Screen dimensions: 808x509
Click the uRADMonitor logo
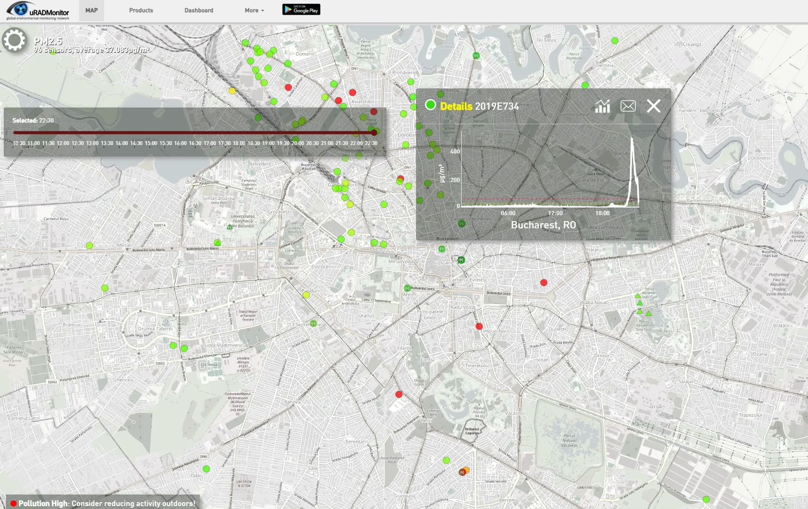pos(38,11)
